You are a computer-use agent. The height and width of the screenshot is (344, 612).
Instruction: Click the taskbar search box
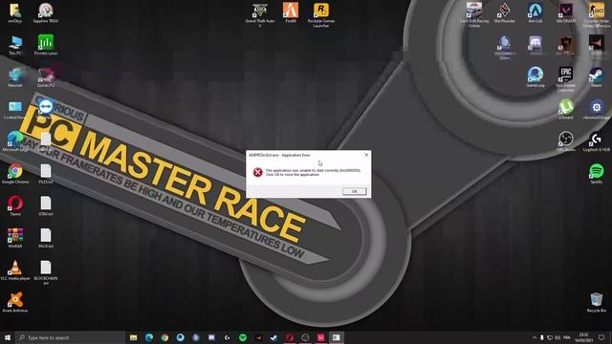click(70, 337)
